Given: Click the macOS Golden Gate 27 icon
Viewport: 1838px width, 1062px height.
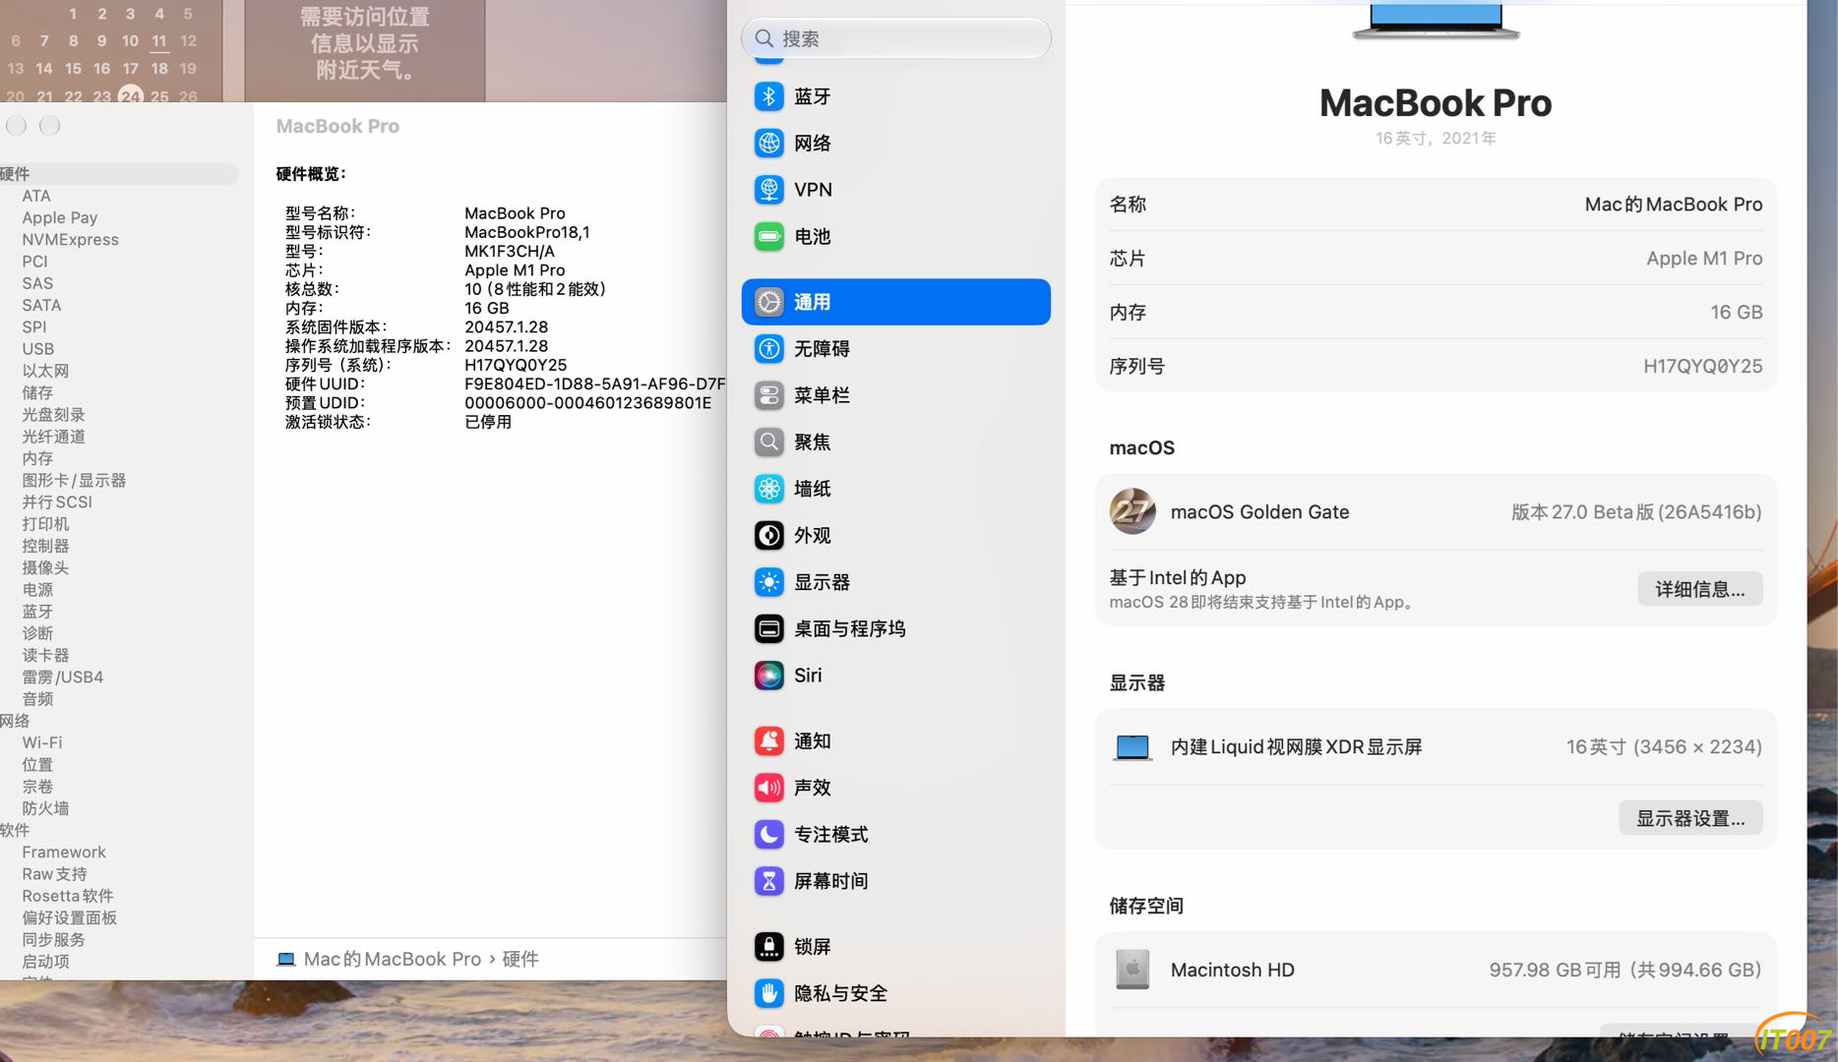Looking at the screenshot, I should [1133, 511].
